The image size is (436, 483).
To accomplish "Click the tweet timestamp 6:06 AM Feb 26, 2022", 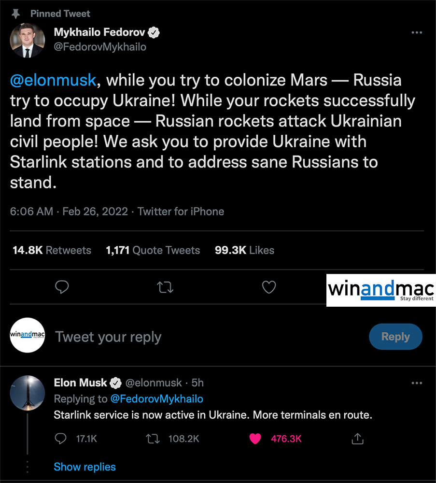I will click(x=69, y=212).
